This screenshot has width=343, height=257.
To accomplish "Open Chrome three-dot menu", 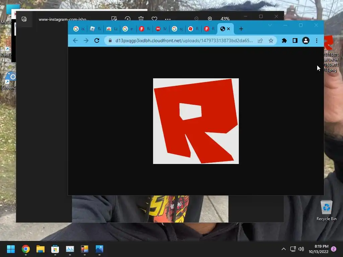I will coord(317,40).
